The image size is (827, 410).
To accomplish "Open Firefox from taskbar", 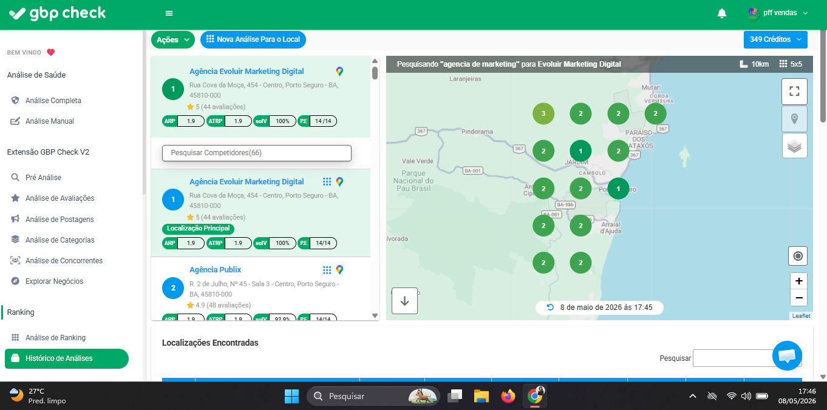I will 508,396.
